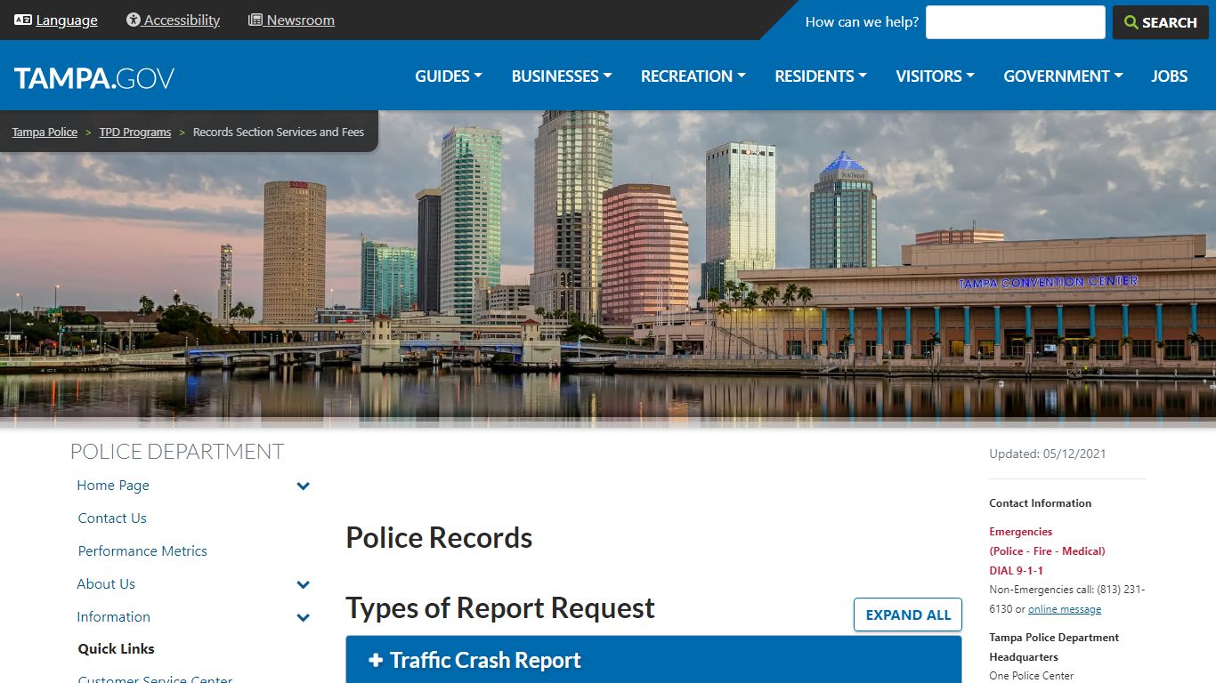Open the JOBS menu item
Screen dimensions: 1216x683
pos(1170,76)
